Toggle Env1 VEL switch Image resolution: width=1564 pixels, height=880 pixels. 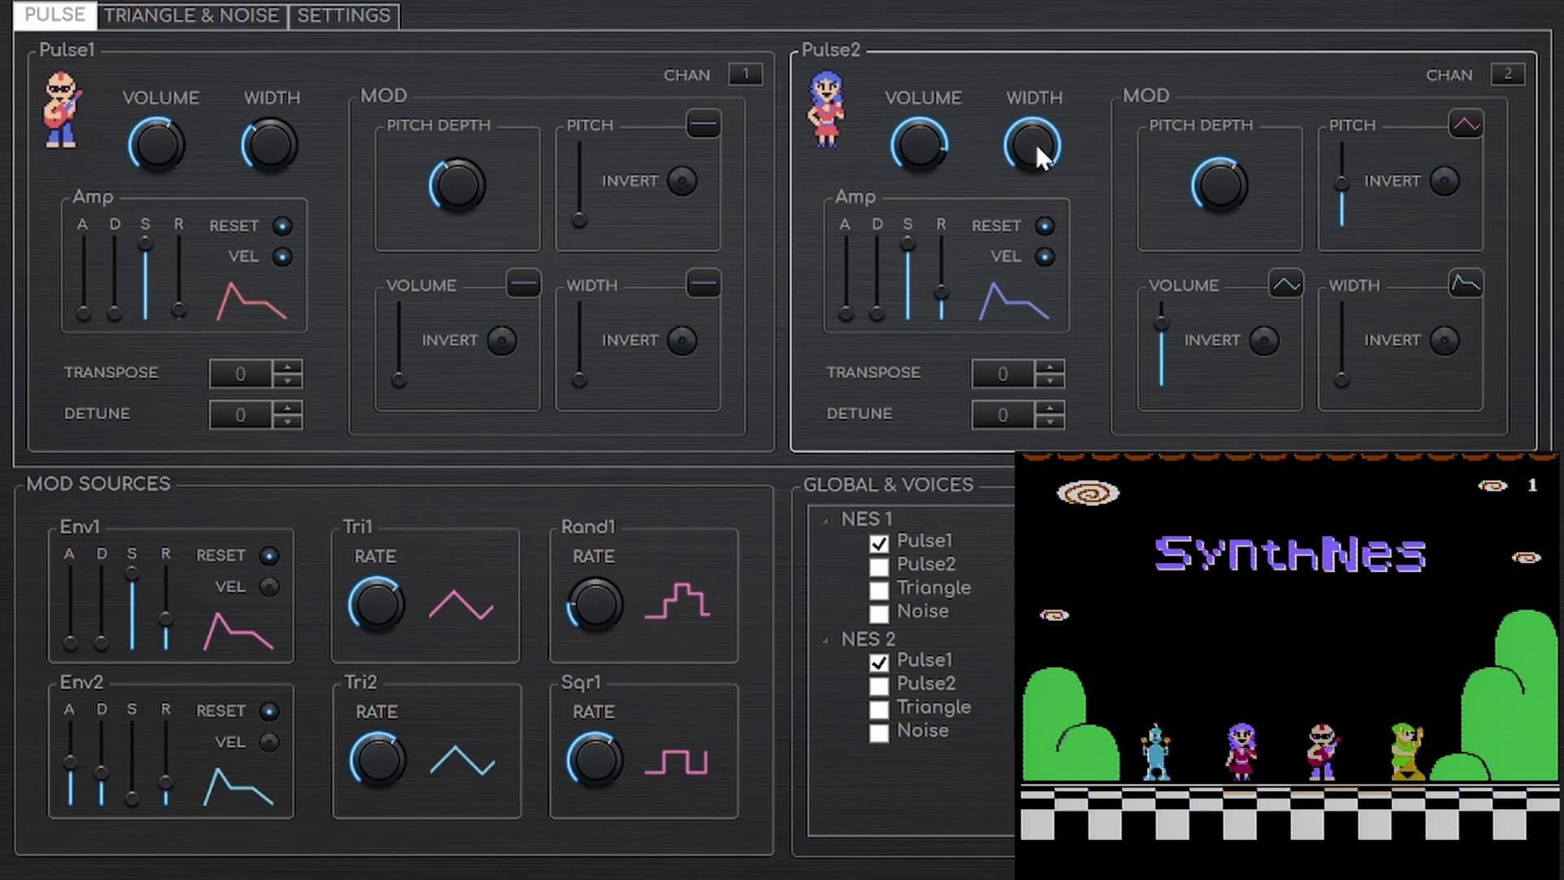point(269,587)
